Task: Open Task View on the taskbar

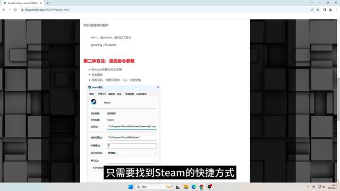Action: tap(178, 187)
